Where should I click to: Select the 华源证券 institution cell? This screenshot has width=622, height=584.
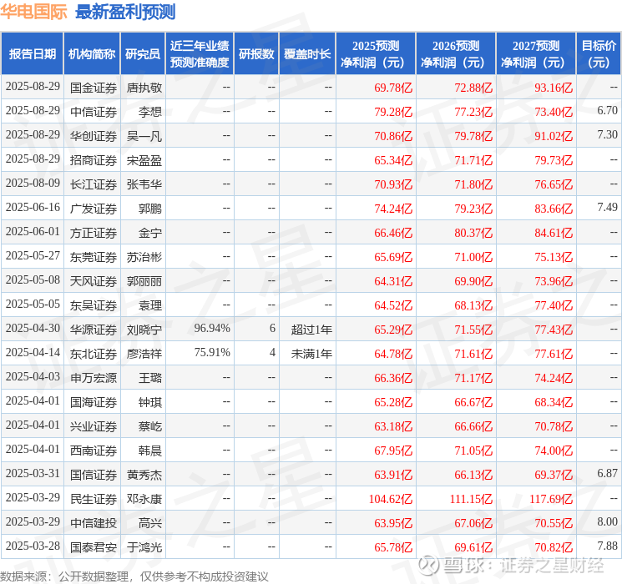(94, 330)
